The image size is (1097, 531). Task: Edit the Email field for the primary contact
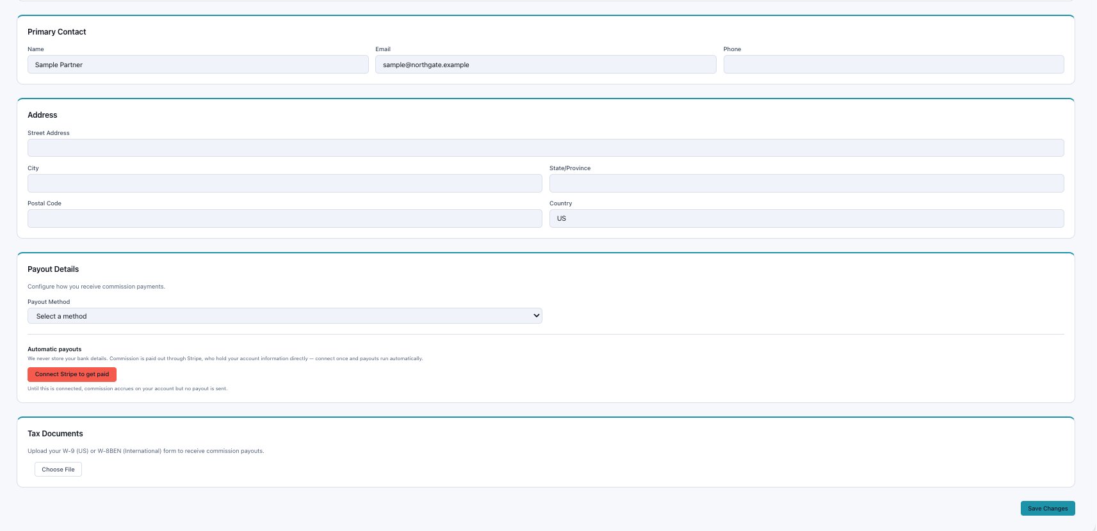[x=546, y=65]
